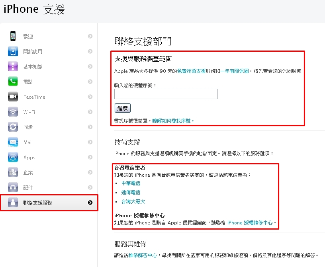Click the 輸入您的硬體序號 label
325x267 pixels.
point(135,85)
